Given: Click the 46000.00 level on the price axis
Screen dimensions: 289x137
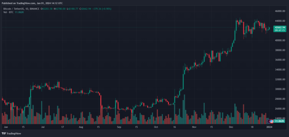Looking at the screenshot, I should tap(280, 11).
